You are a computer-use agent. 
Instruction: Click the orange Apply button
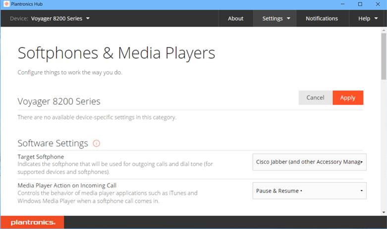(x=348, y=98)
